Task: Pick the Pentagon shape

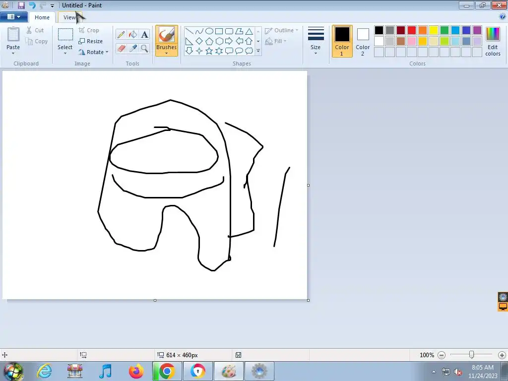Action: pos(209,41)
